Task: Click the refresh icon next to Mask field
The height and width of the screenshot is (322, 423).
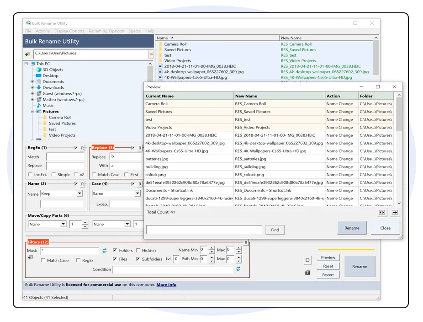Action: 105,251
